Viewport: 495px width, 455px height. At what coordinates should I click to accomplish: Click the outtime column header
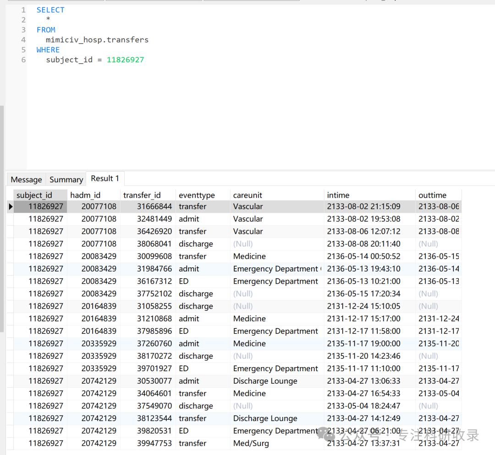439,195
